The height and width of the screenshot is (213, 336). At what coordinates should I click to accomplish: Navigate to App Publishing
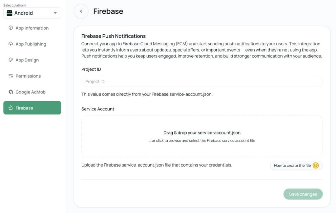[31, 44]
